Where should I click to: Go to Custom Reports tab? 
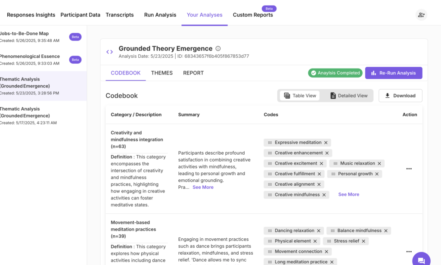coord(253,15)
